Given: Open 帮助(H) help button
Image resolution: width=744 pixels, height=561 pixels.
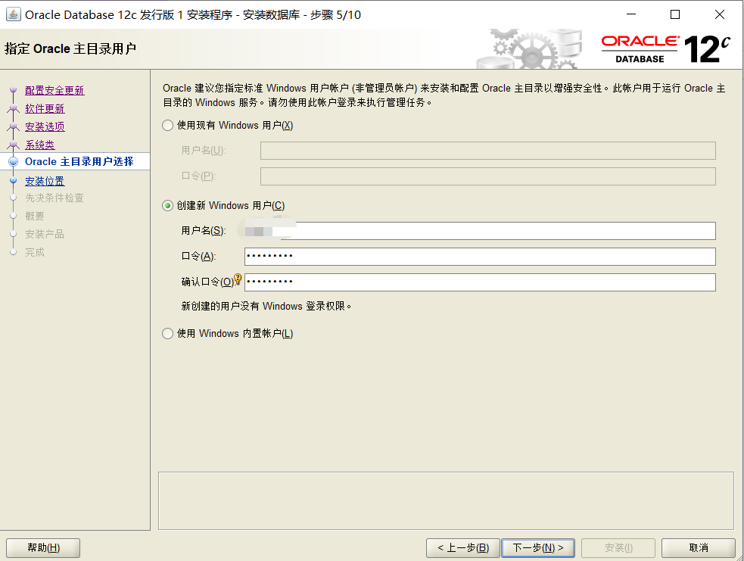Looking at the screenshot, I should pos(43,547).
